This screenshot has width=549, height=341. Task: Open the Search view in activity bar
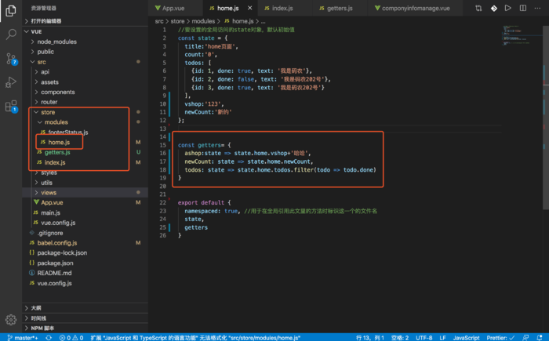tap(11, 34)
